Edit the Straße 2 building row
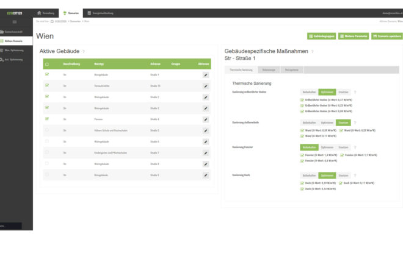Screen dimensions: 403x256 pyautogui.click(x=206, y=97)
